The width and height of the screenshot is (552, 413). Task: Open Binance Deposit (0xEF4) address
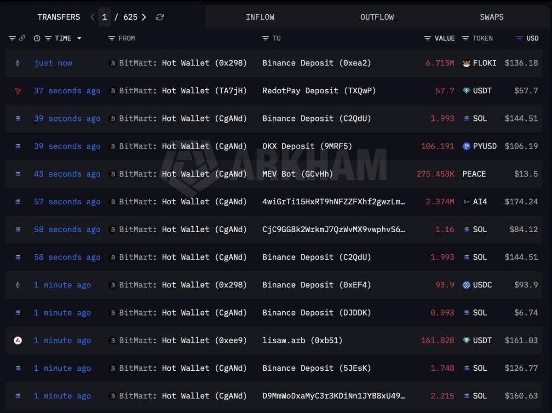point(316,285)
